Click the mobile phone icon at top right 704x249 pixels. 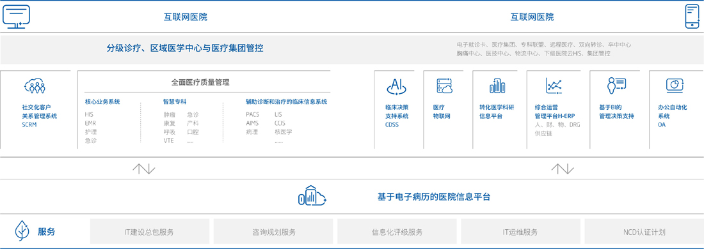coord(692,17)
